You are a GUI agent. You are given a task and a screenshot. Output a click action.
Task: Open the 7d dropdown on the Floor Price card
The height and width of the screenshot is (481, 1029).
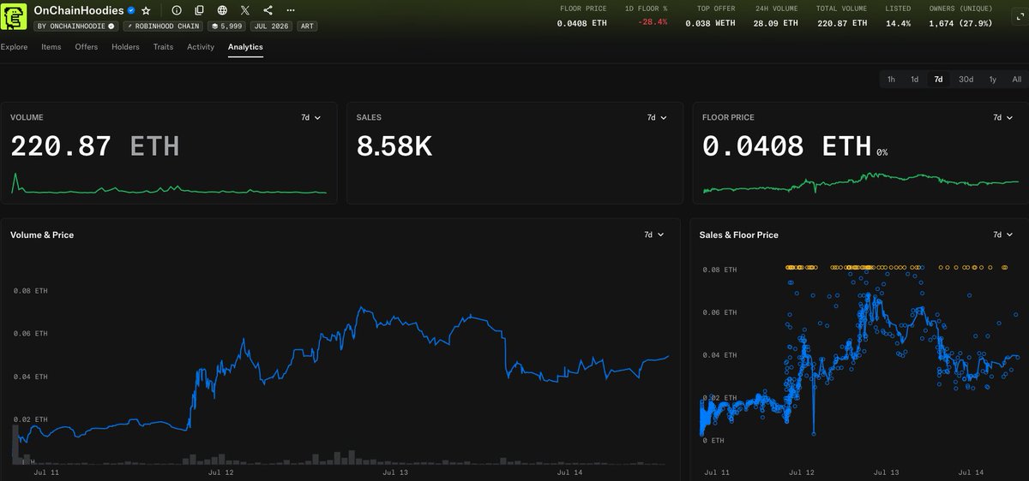coord(1003,117)
